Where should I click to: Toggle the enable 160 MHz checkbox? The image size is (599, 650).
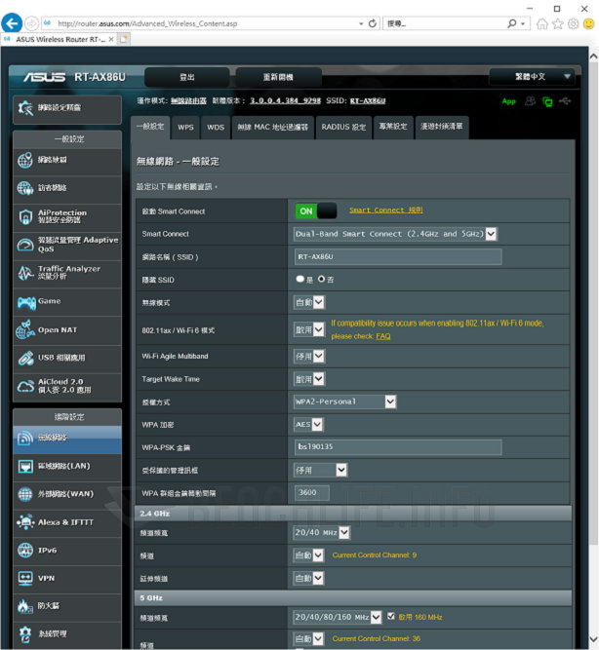coord(390,616)
